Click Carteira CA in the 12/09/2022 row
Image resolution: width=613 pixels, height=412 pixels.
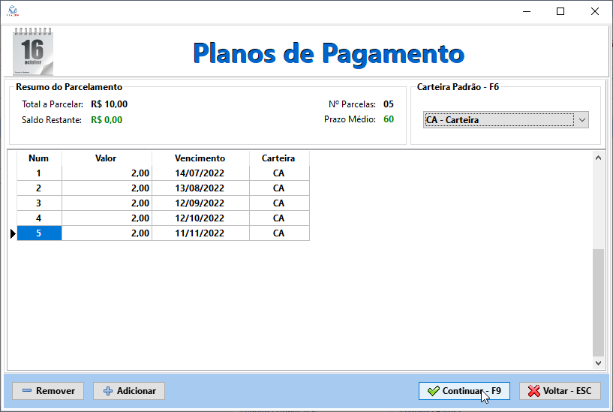[x=279, y=203]
